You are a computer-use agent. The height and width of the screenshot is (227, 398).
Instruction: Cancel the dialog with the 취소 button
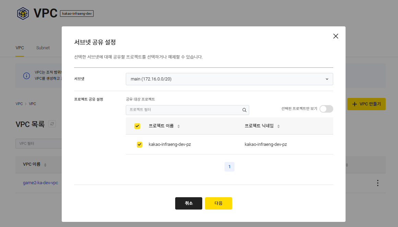click(x=189, y=203)
